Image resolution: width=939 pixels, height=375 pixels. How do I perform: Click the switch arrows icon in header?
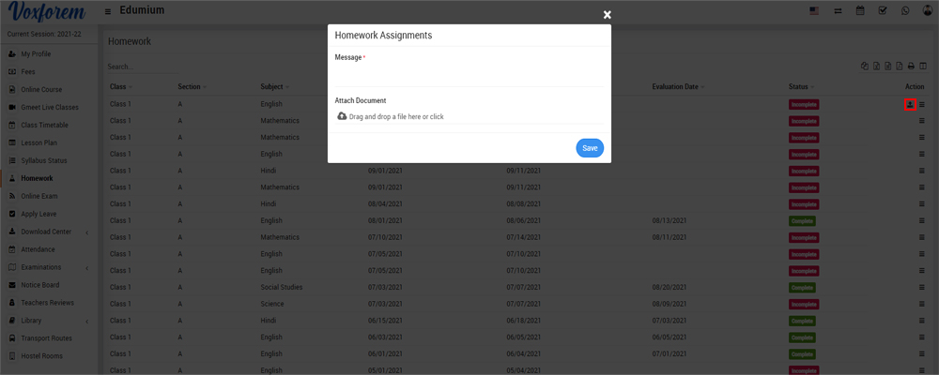[x=837, y=10]
